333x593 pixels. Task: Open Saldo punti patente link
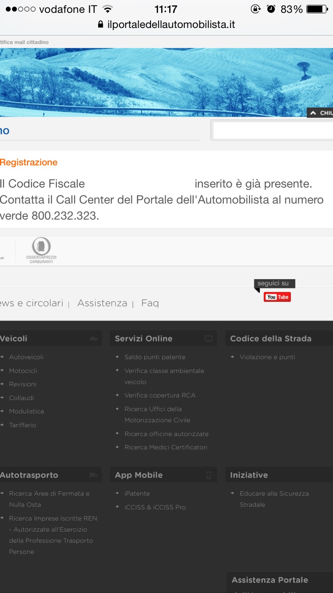[x=155, y=357]
